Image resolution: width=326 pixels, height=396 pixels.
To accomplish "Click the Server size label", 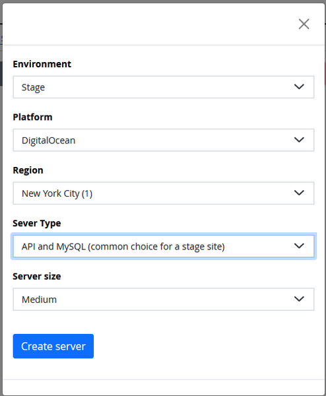I will pyautogui.click(x=37, y=277).
